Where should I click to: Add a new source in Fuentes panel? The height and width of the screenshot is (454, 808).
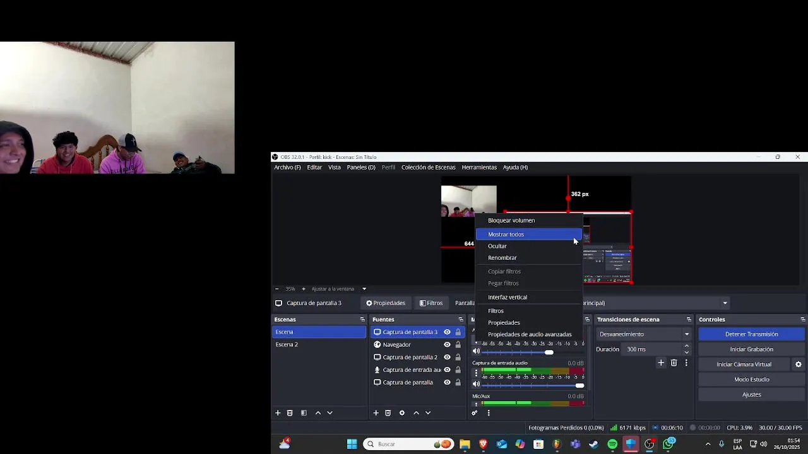pos(376,413)
